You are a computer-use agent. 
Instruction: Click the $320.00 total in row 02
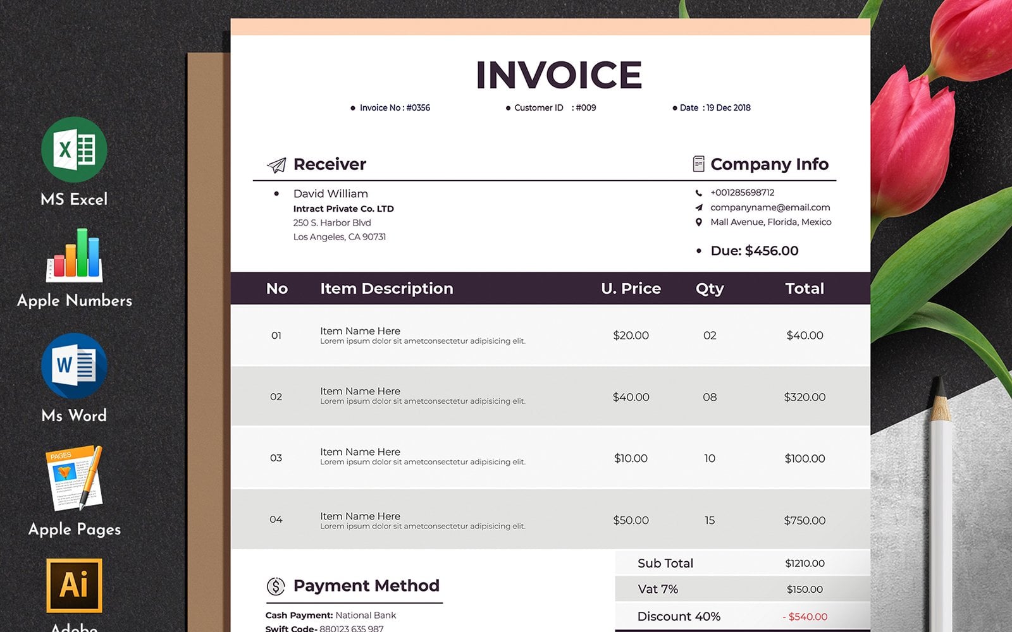point(804,397)
